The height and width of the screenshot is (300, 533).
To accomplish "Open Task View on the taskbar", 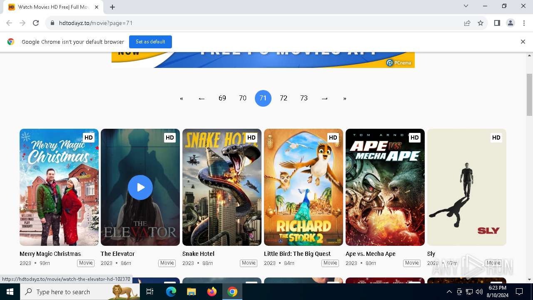I will coord(150,292).
